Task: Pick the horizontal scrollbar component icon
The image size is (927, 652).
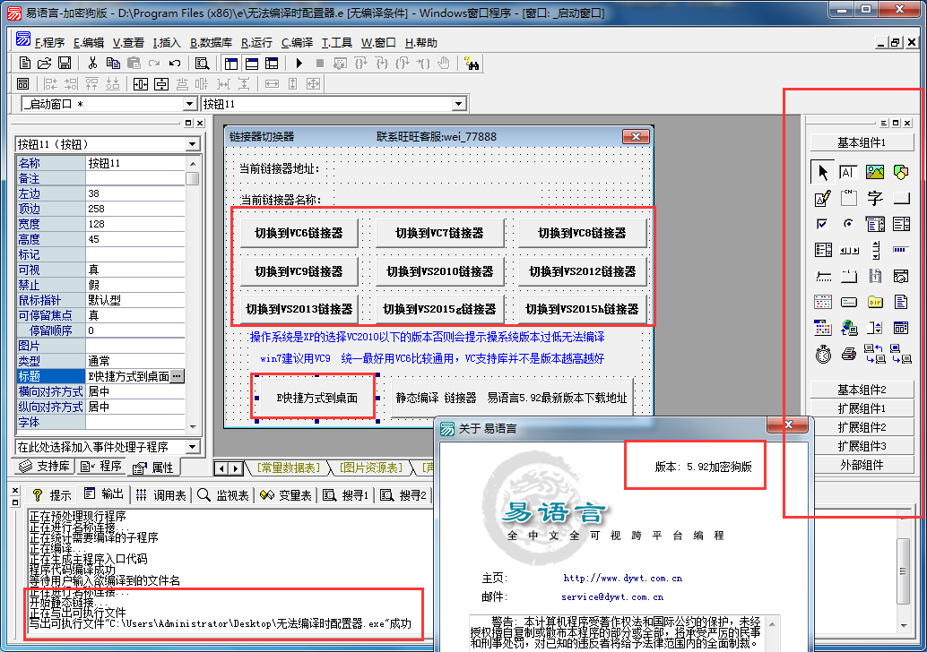Action: coord(848,250)
